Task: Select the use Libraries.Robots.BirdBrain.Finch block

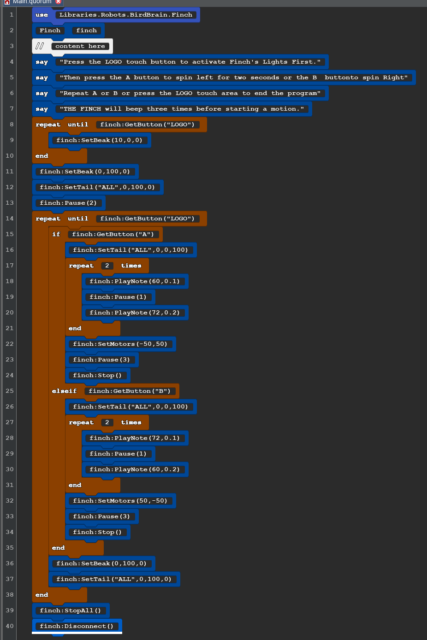Action: [41, 14]
